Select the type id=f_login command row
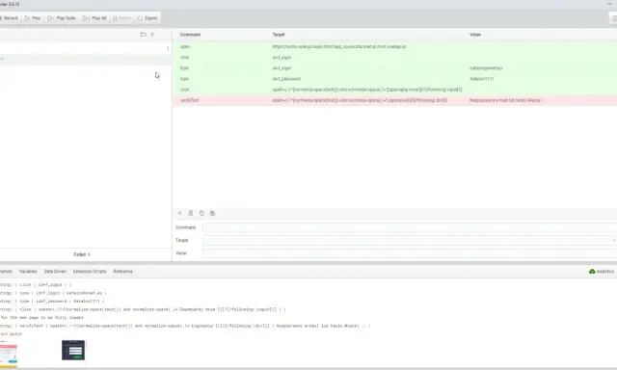The image size is (617, 370). pyautogui.click(x=394, y=68)
